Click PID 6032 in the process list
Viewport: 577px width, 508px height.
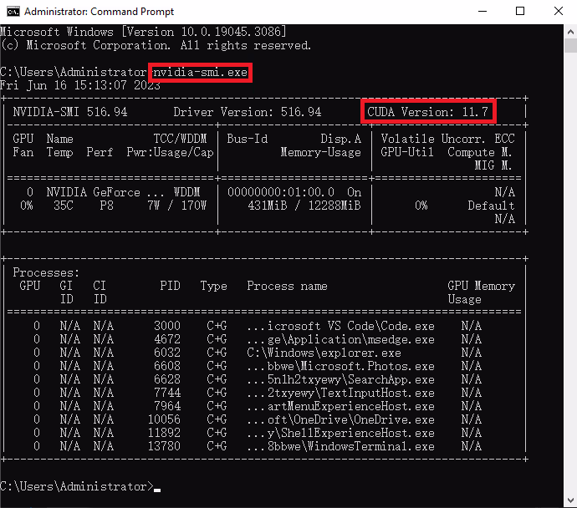(x=167, y=353)
